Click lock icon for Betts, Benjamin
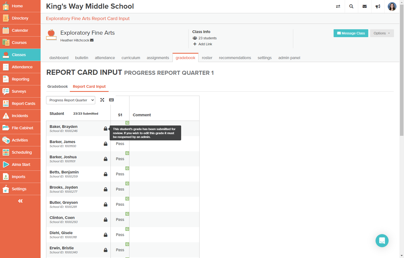The width and height of the screenshot is (404, 258). coord(106,174)
